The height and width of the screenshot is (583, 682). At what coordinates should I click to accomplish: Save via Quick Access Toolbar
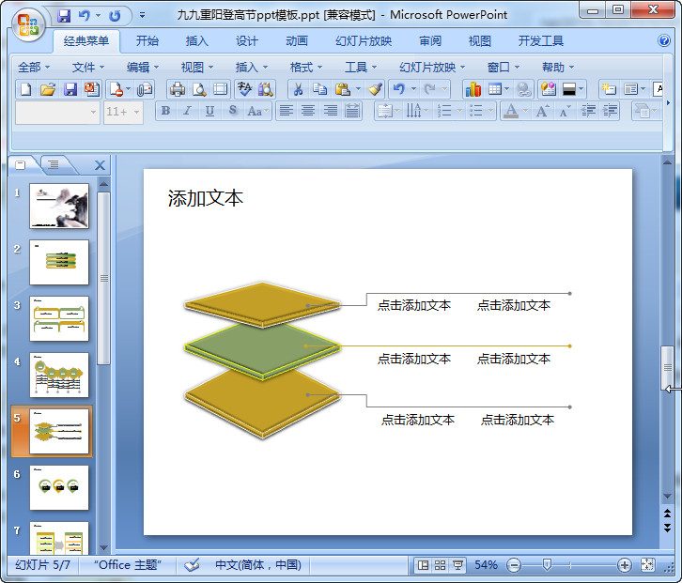click(x=65, y=16)
